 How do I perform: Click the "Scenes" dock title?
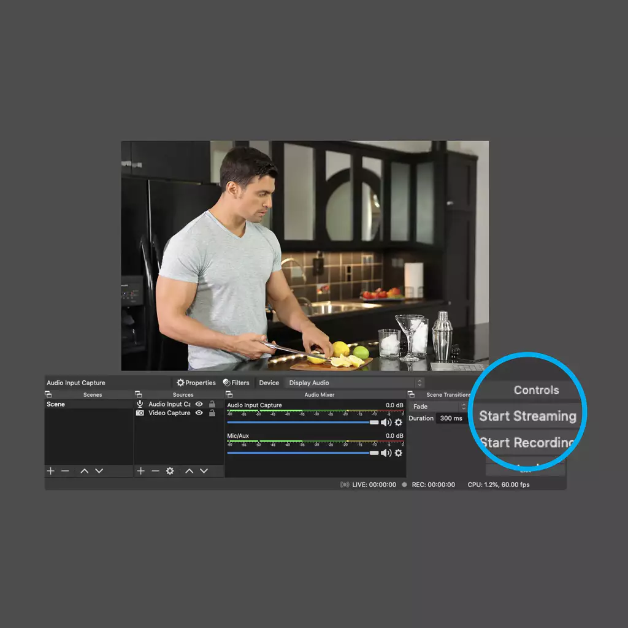(93, 394)
